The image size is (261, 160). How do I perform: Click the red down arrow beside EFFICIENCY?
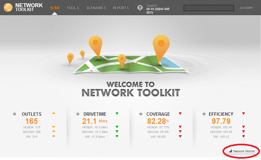tap(243, 113)
